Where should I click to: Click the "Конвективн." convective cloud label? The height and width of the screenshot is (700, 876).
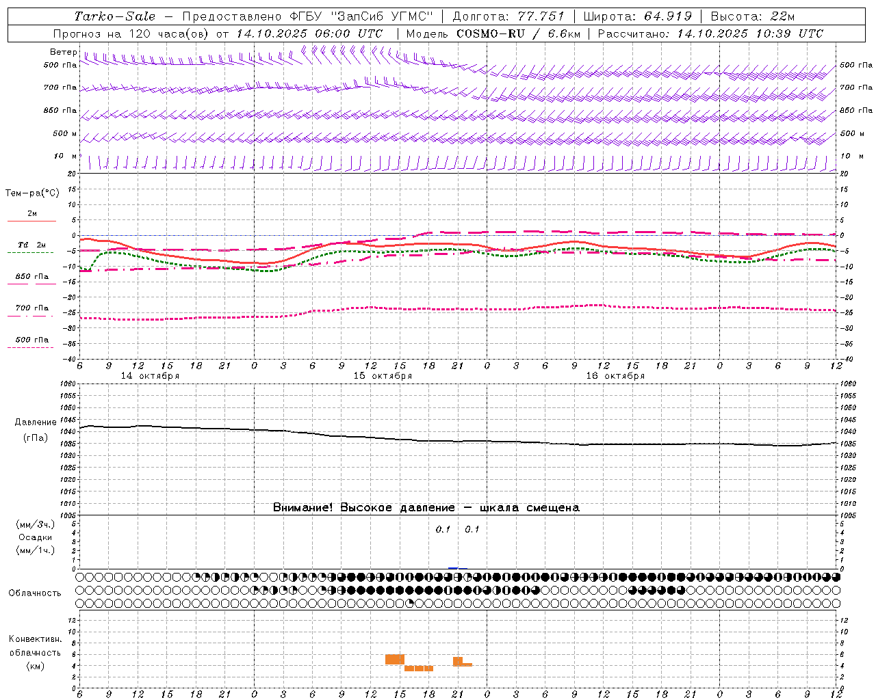pyautogui.click(x=35, y=639)
